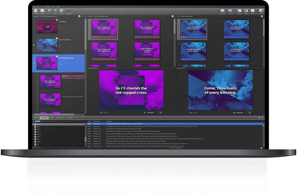Adjust the Preview pane volume slider
Screen dimensions: 297x195
pos(152,113)
